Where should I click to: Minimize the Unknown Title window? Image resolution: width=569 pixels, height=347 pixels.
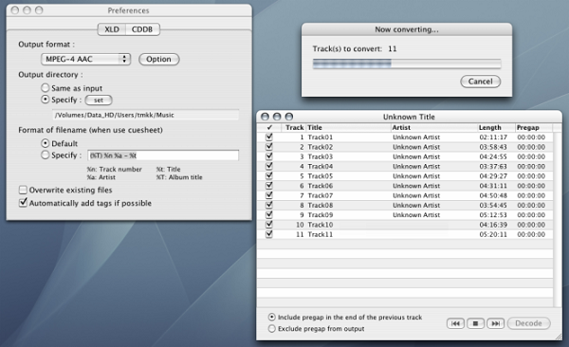[x=277, y=117]
